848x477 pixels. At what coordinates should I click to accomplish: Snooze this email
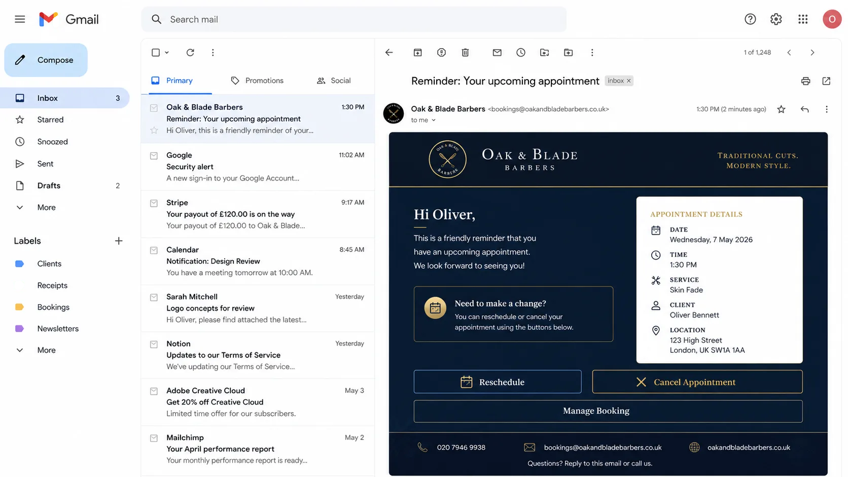[x=521, y=52]
